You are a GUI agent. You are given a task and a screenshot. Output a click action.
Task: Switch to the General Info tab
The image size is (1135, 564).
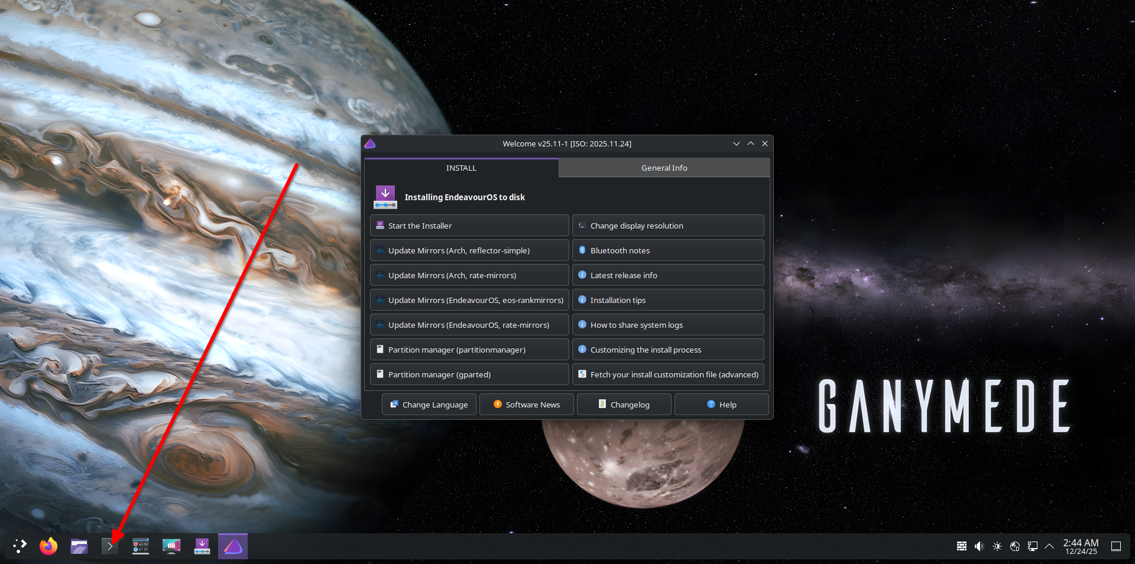[x=664, y=168]
